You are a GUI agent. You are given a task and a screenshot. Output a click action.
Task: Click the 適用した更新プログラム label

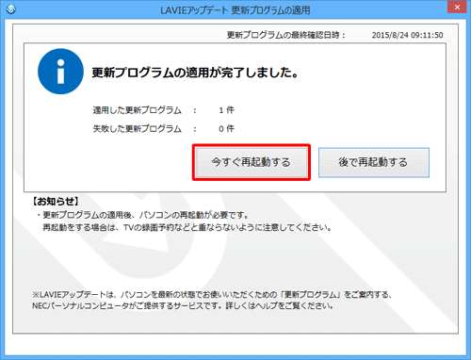point(138,110)
